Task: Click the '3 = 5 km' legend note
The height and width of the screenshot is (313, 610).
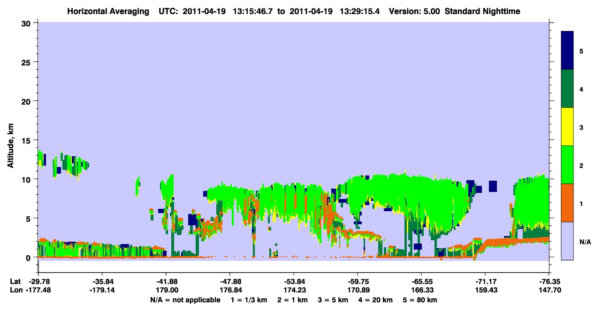Action: coord(333,300)
